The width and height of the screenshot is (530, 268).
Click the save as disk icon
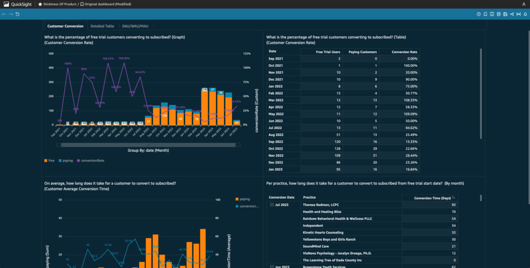505,14
